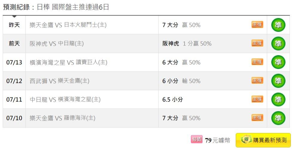Open 阪神虎 VS 中日龍 matchup

coord(57,44)
